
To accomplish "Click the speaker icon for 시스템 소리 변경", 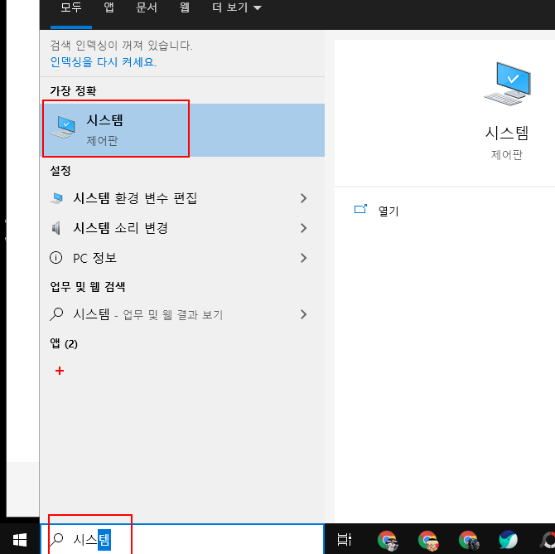I will click(56, 228).
